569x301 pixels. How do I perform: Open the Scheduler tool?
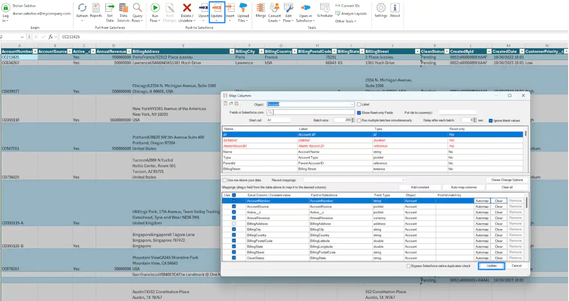[x=325, y=10]
